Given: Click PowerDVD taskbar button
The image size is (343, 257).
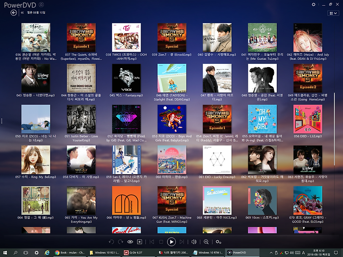Looking at the screenshot, I should click(x=242, y=253).
